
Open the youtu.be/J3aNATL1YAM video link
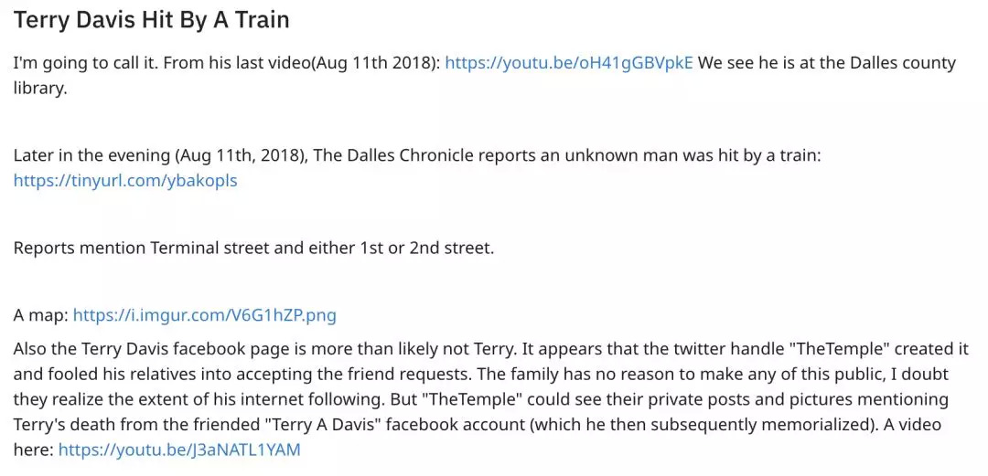click(x=179, y=450)
